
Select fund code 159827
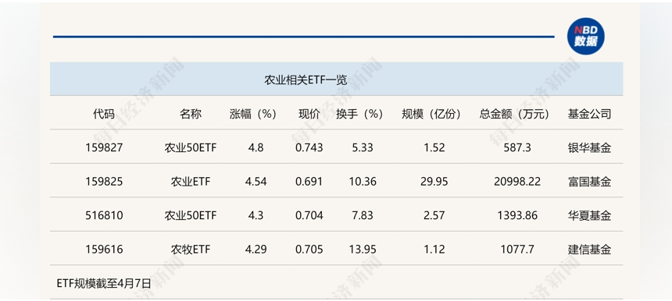point(104,147)
